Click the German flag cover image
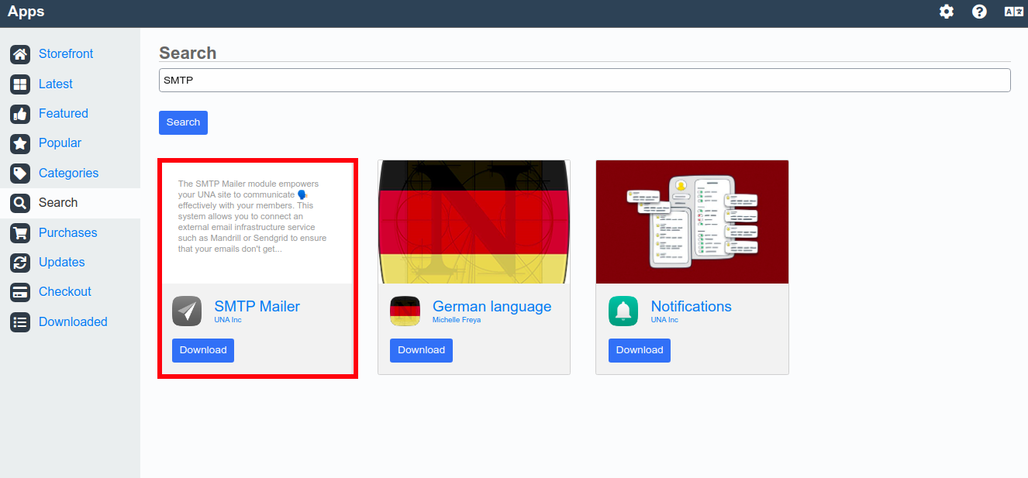Image resolution: width=1028 pixels, height=478 pixels. click(x=474, y=222)
